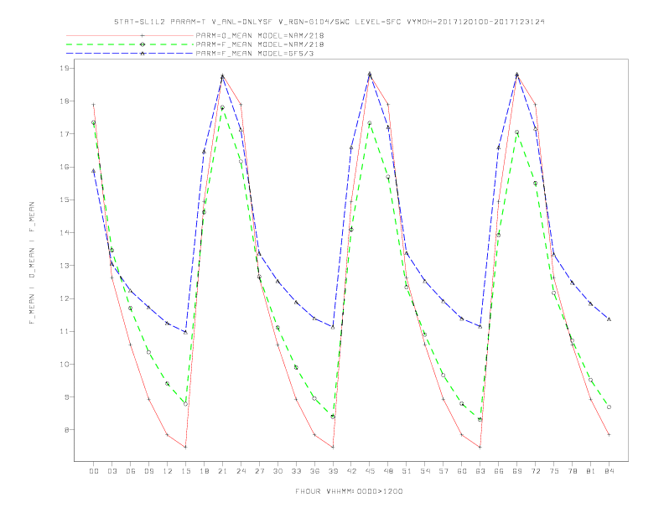
Task: Select legend entry PARM=F_MEAN MODEL=GFS/3
Action: coord(255,54)
